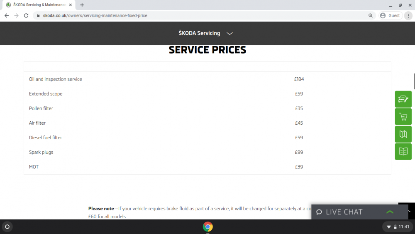
Task: Check the Wi-Fi status icon in tray
Action: 389,227
